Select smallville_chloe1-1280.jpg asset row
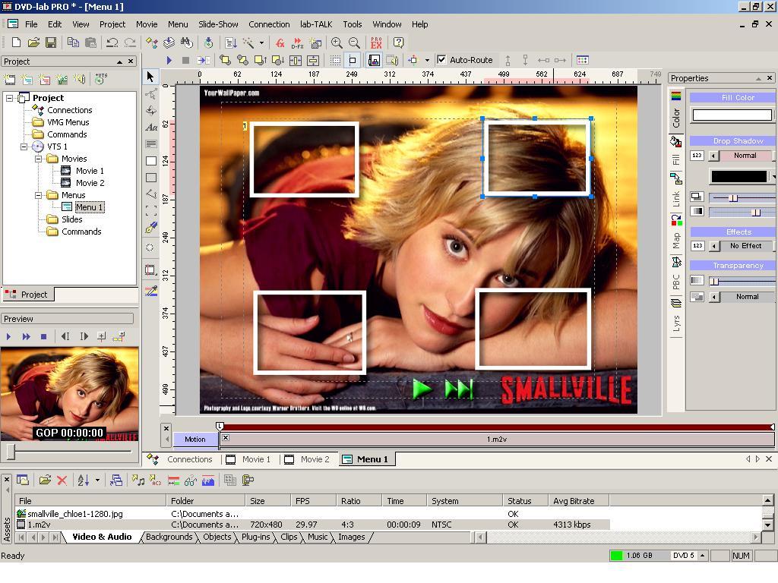 (x=313, y=514)
